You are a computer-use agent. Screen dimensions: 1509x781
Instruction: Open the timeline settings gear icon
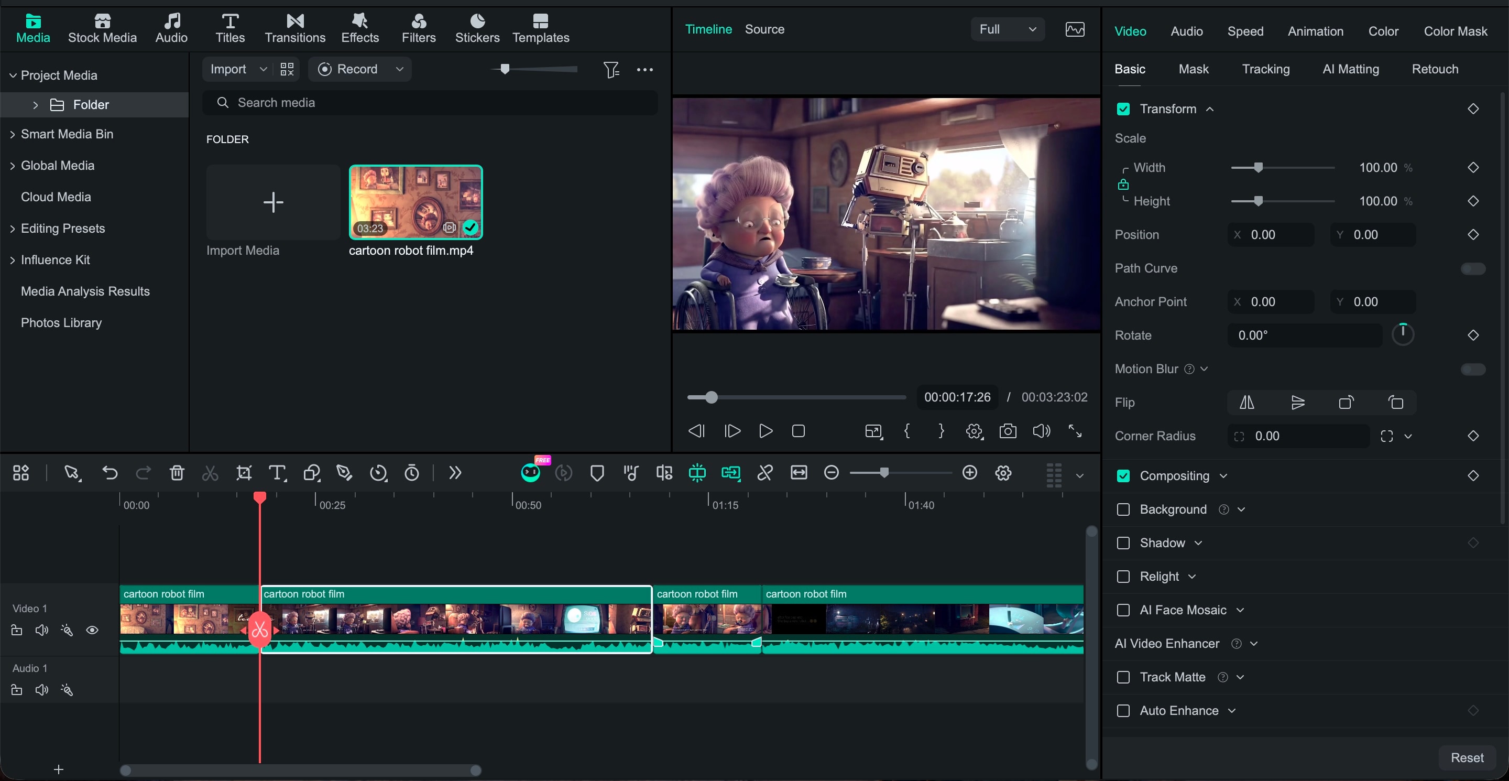coord(1003,473)
